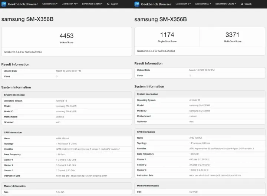Click the Geekbench logo icon on left page
267x196 pixels.
[x=4, y=4]
